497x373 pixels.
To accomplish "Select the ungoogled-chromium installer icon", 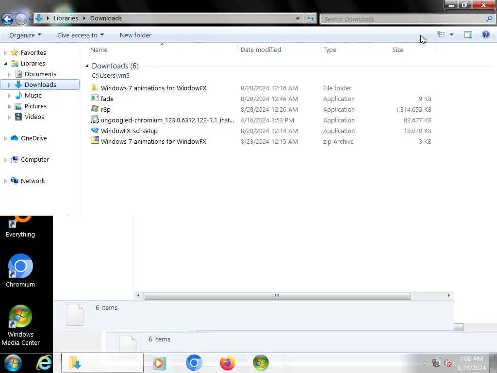I will click(95, 119).
